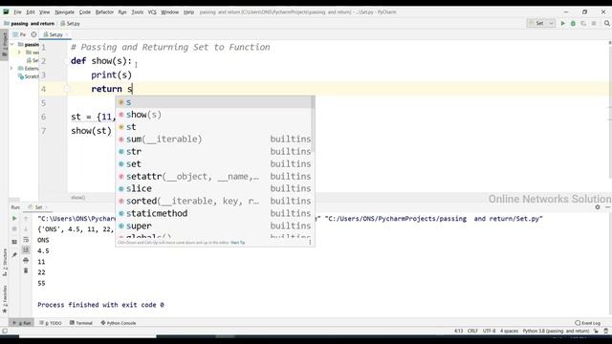Click the fold marker beside line 4
The image size is (612, 344).
[x=66, y=89]
